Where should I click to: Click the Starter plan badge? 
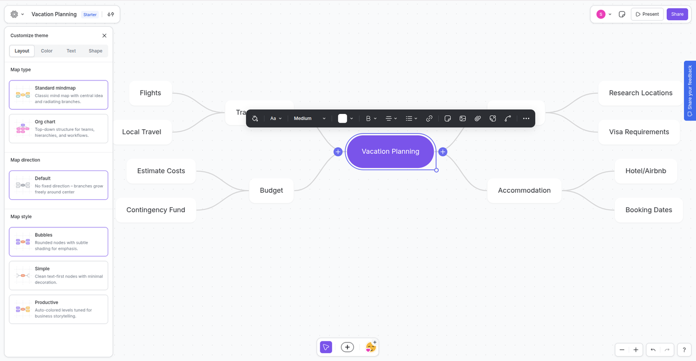click(90, 15)
